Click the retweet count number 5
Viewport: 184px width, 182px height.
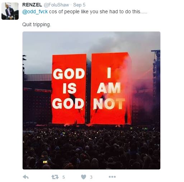tap(63, 177)
